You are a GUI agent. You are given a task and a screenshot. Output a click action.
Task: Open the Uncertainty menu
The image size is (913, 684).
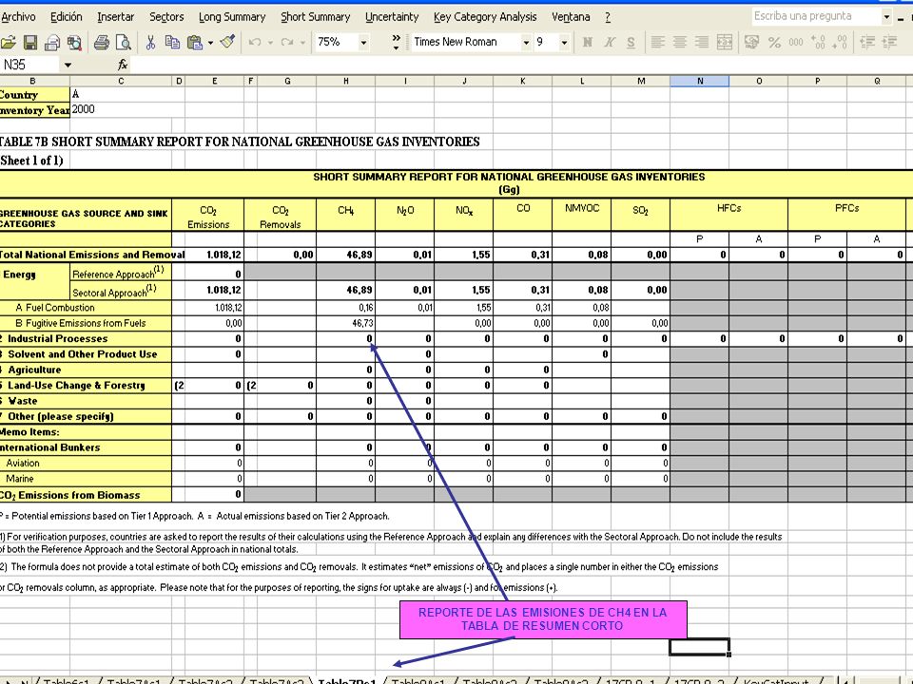coord(392,17)
